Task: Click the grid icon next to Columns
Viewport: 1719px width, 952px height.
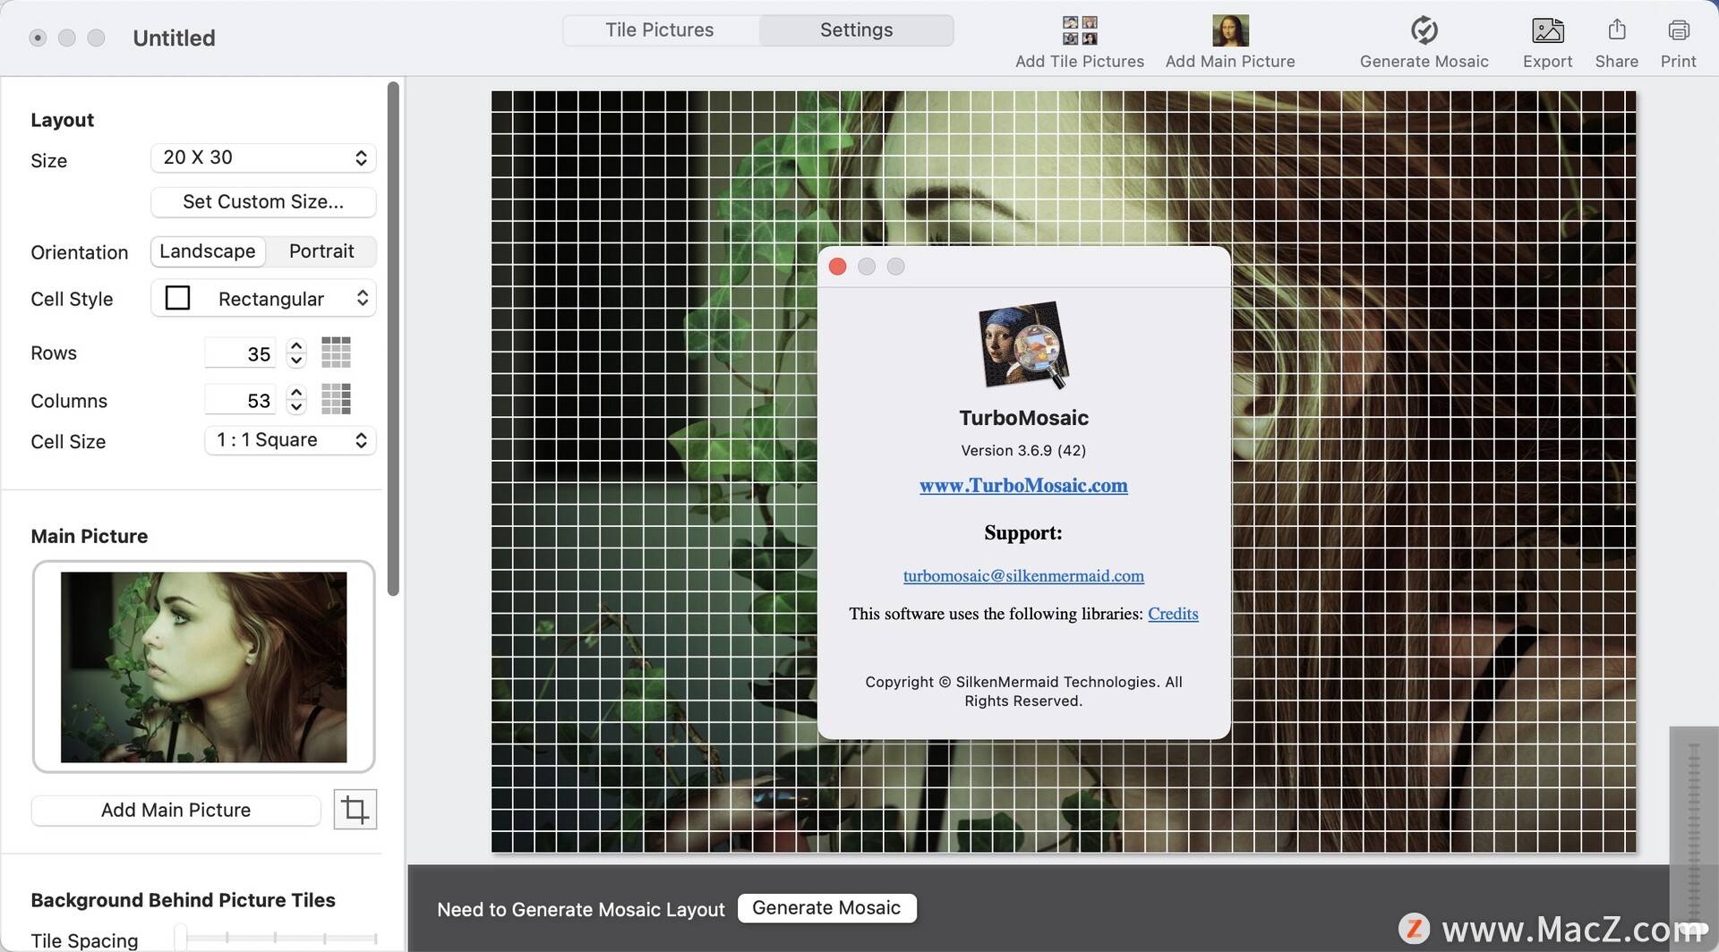Action: click(336, 399)
